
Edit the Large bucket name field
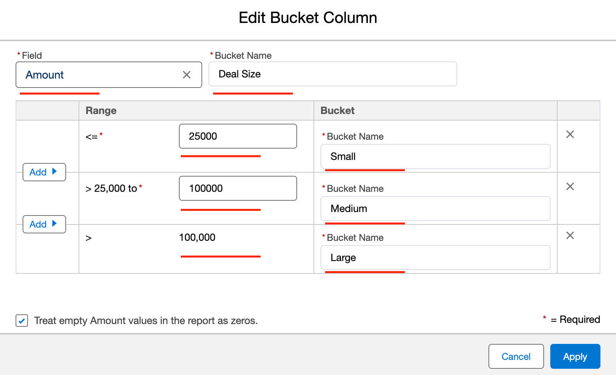click(x=435, y=258)
